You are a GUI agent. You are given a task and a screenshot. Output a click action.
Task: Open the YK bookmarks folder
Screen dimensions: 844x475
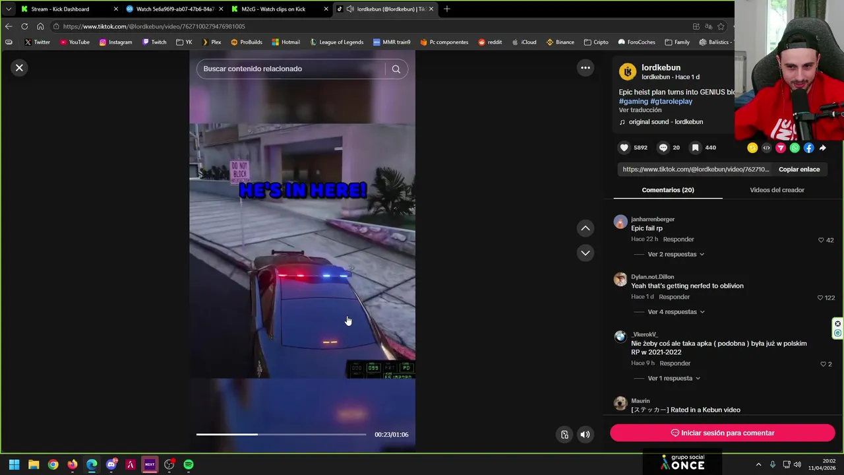coord(184,42)
